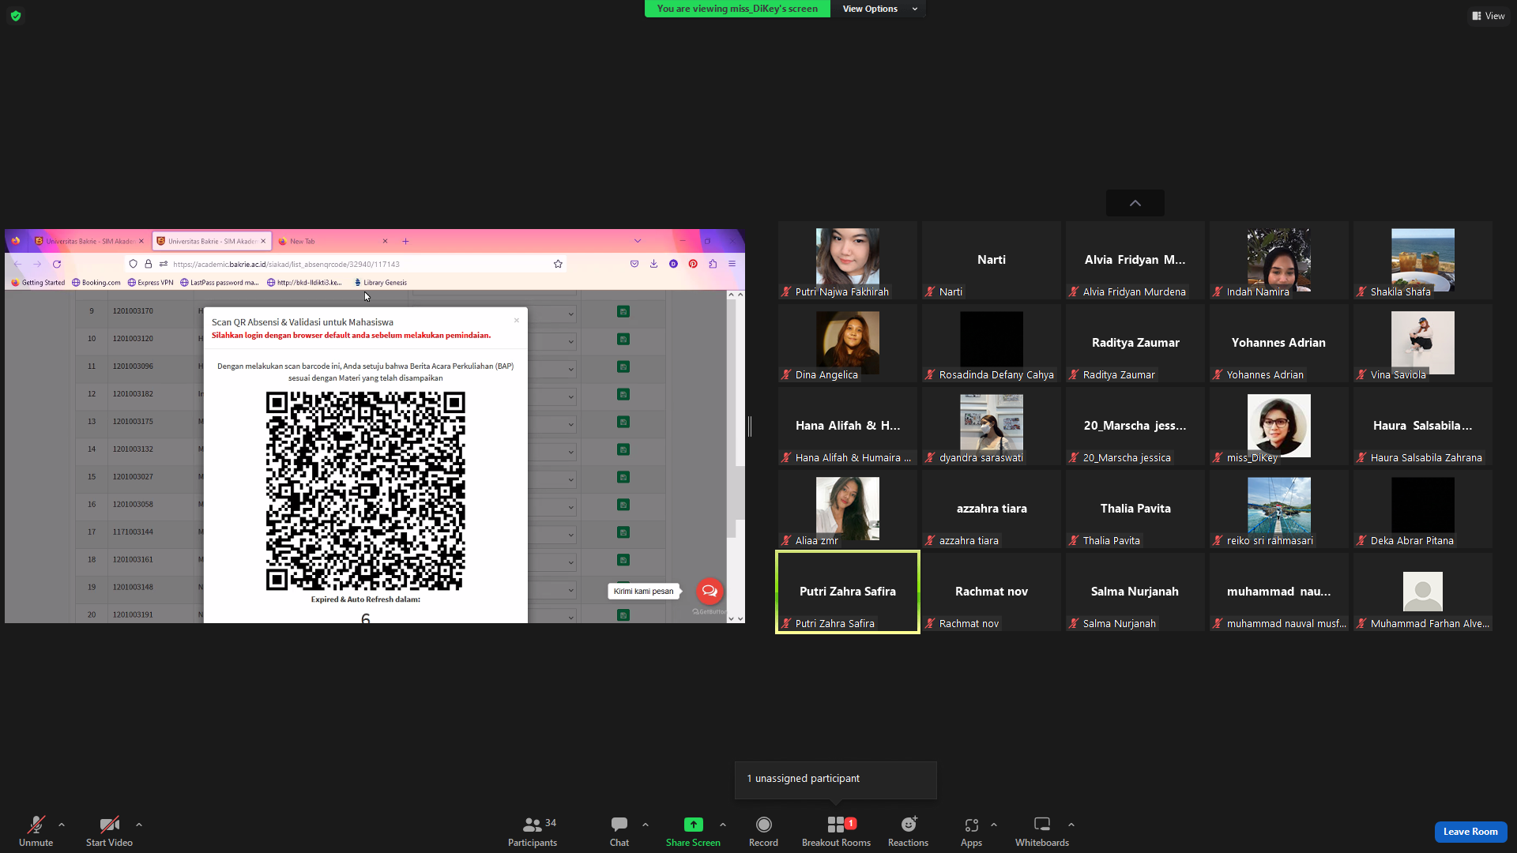This screenshot has height=853, width=1517.
Task: Open the Library Genesis bookmark
Action: pos(380,283)
